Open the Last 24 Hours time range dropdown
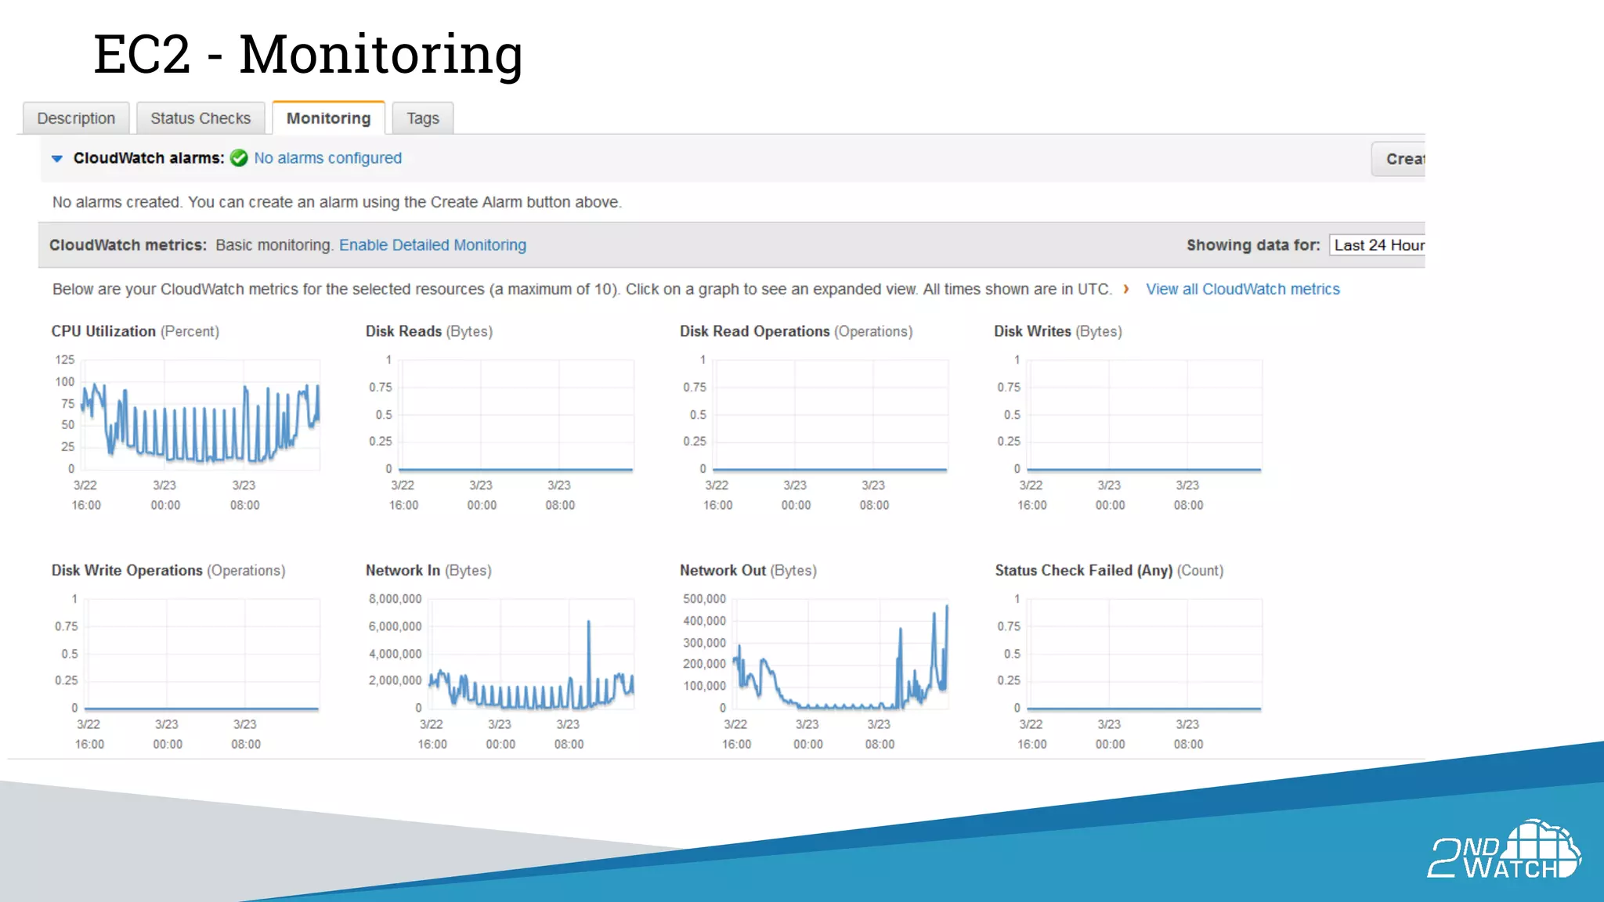 1378,245
